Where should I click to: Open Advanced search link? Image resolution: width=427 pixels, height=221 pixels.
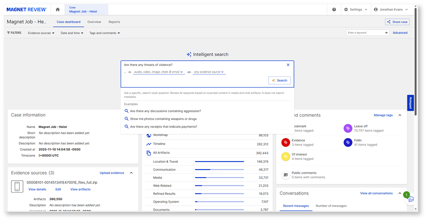coord(400,33)
